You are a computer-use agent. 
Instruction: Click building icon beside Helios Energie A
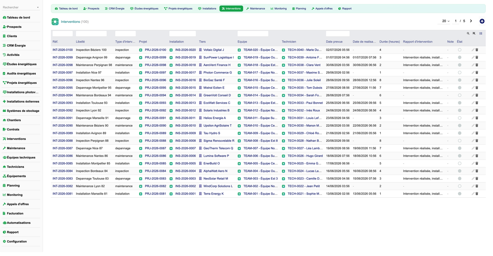(x=201, y=118)
